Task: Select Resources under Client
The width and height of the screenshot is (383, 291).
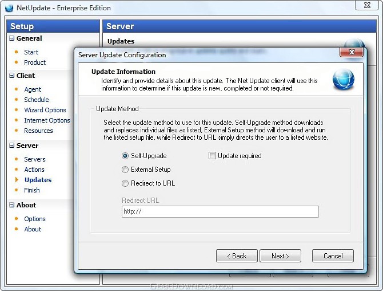Action: 38,131
